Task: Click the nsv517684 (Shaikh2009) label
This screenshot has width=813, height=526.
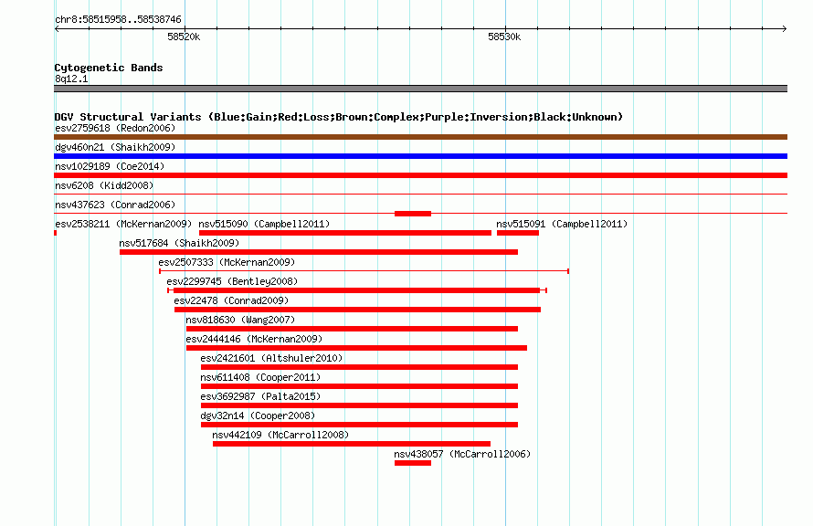Action: coord(179,243)
